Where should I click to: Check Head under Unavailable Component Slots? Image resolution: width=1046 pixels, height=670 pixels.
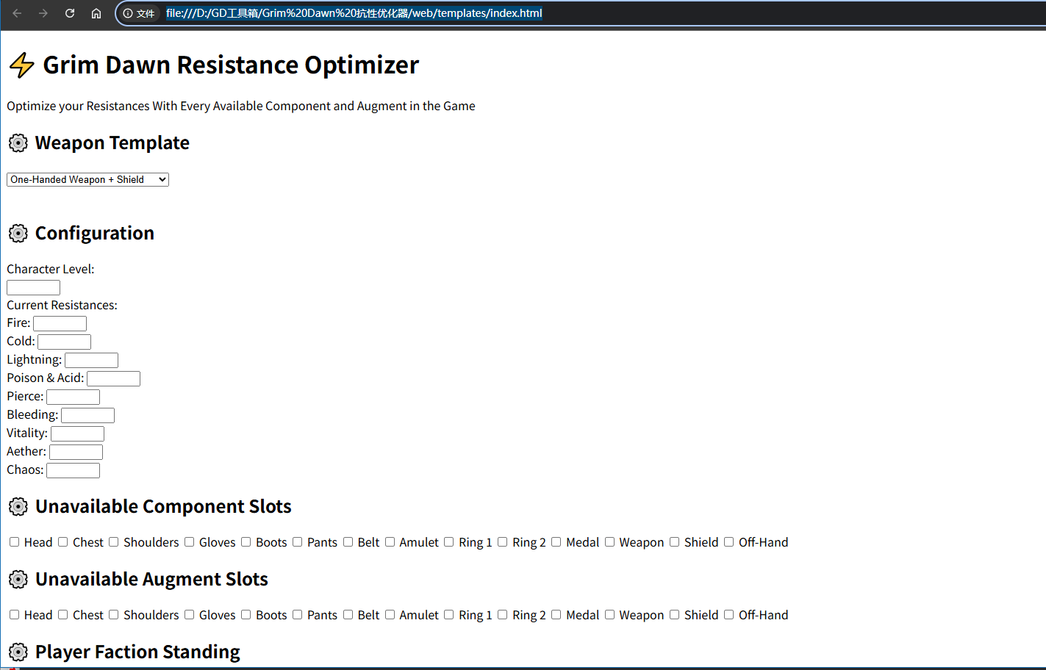click(x=14, y=542)
